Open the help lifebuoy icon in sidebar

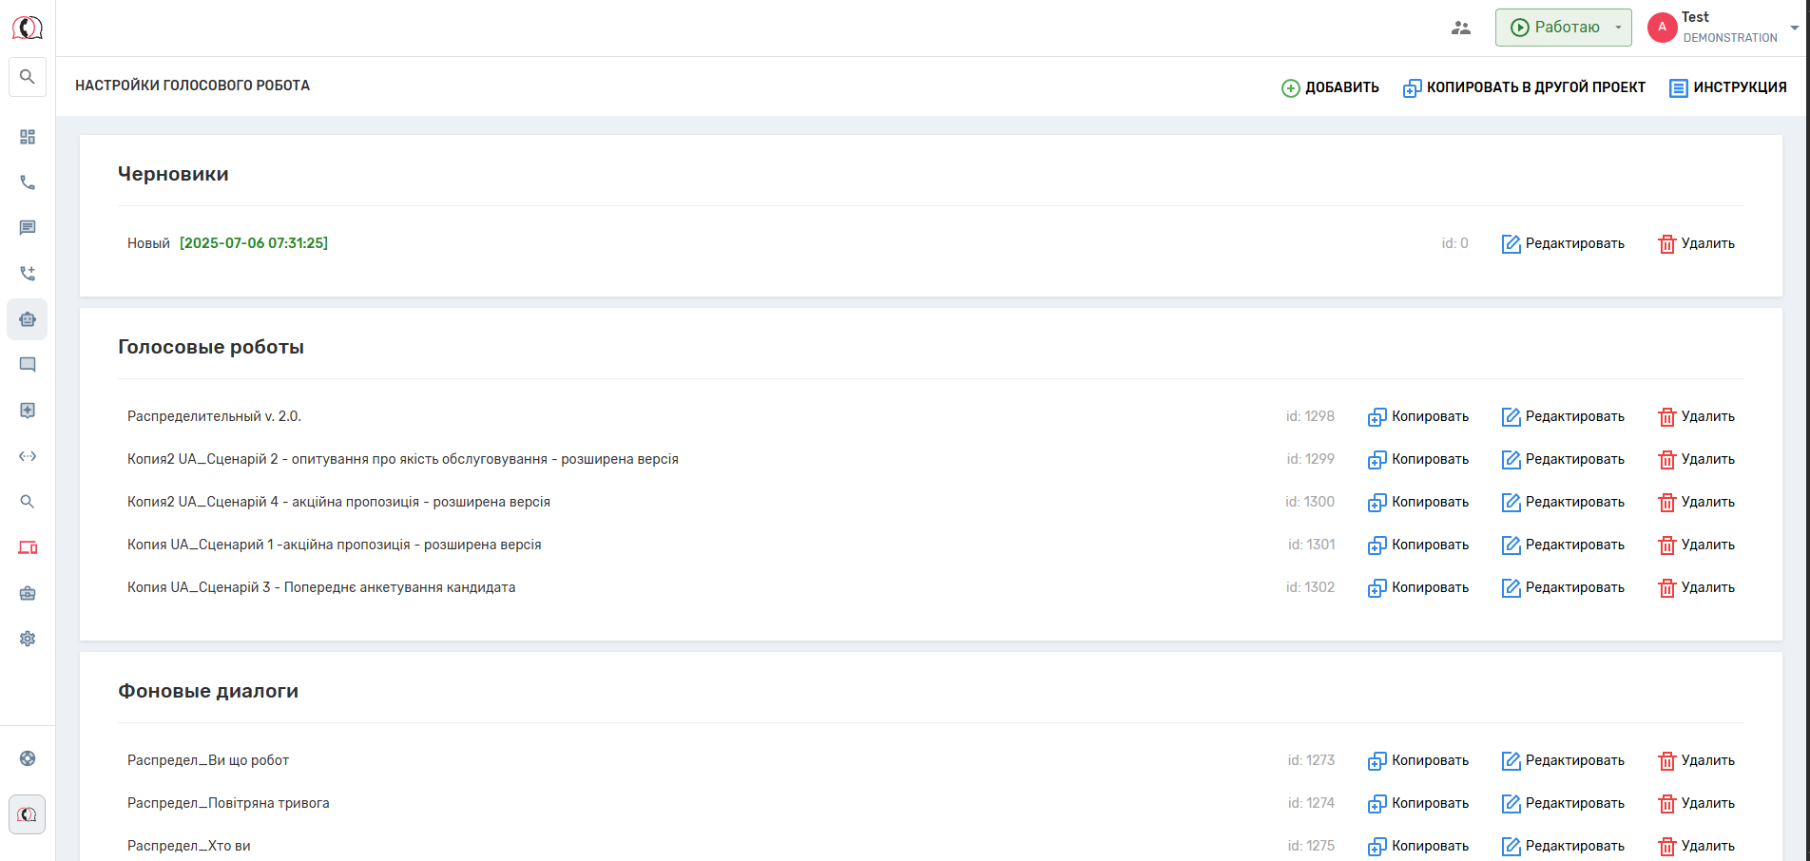[x=28, y=758]
